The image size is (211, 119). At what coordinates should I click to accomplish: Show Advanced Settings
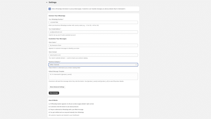[57, 87]
